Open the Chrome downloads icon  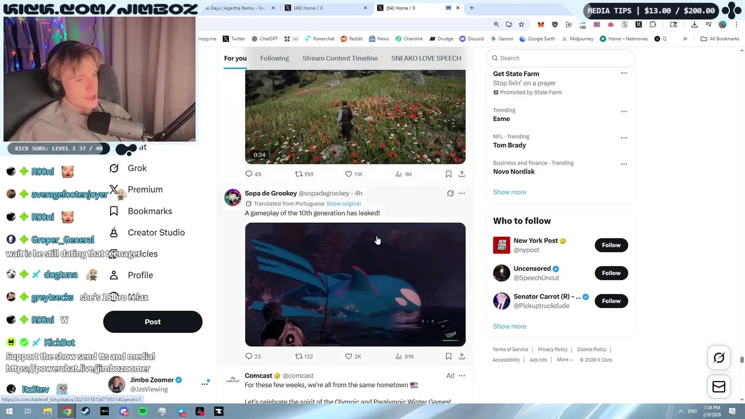[694, 24]
